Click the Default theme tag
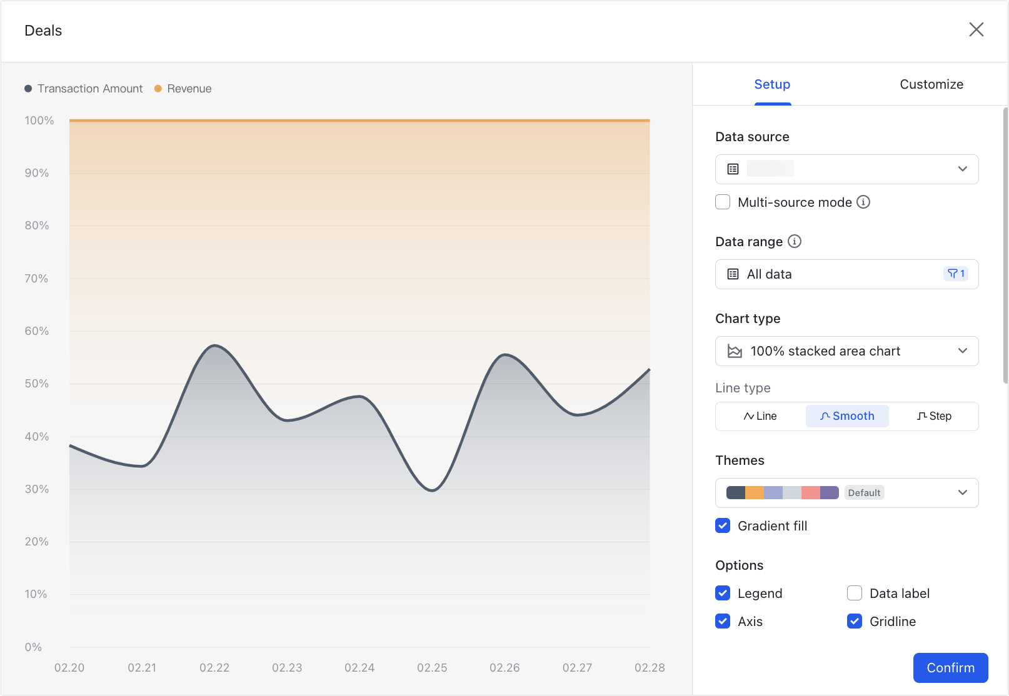Image resolution: width=1009 pixels, height=696 pixels. pos(864,493)
